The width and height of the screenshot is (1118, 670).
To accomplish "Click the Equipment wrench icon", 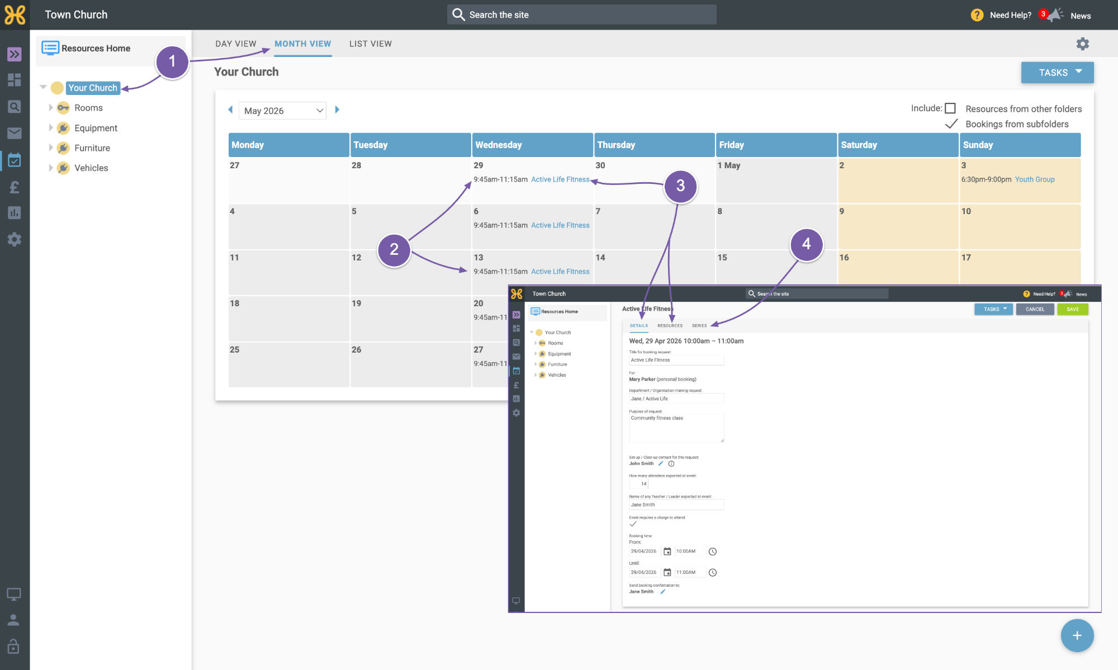I will coord(64,128).
